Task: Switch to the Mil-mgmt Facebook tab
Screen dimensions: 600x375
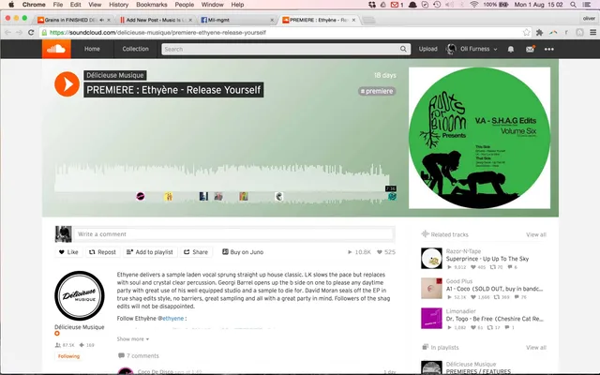Action: coord(236,20)
